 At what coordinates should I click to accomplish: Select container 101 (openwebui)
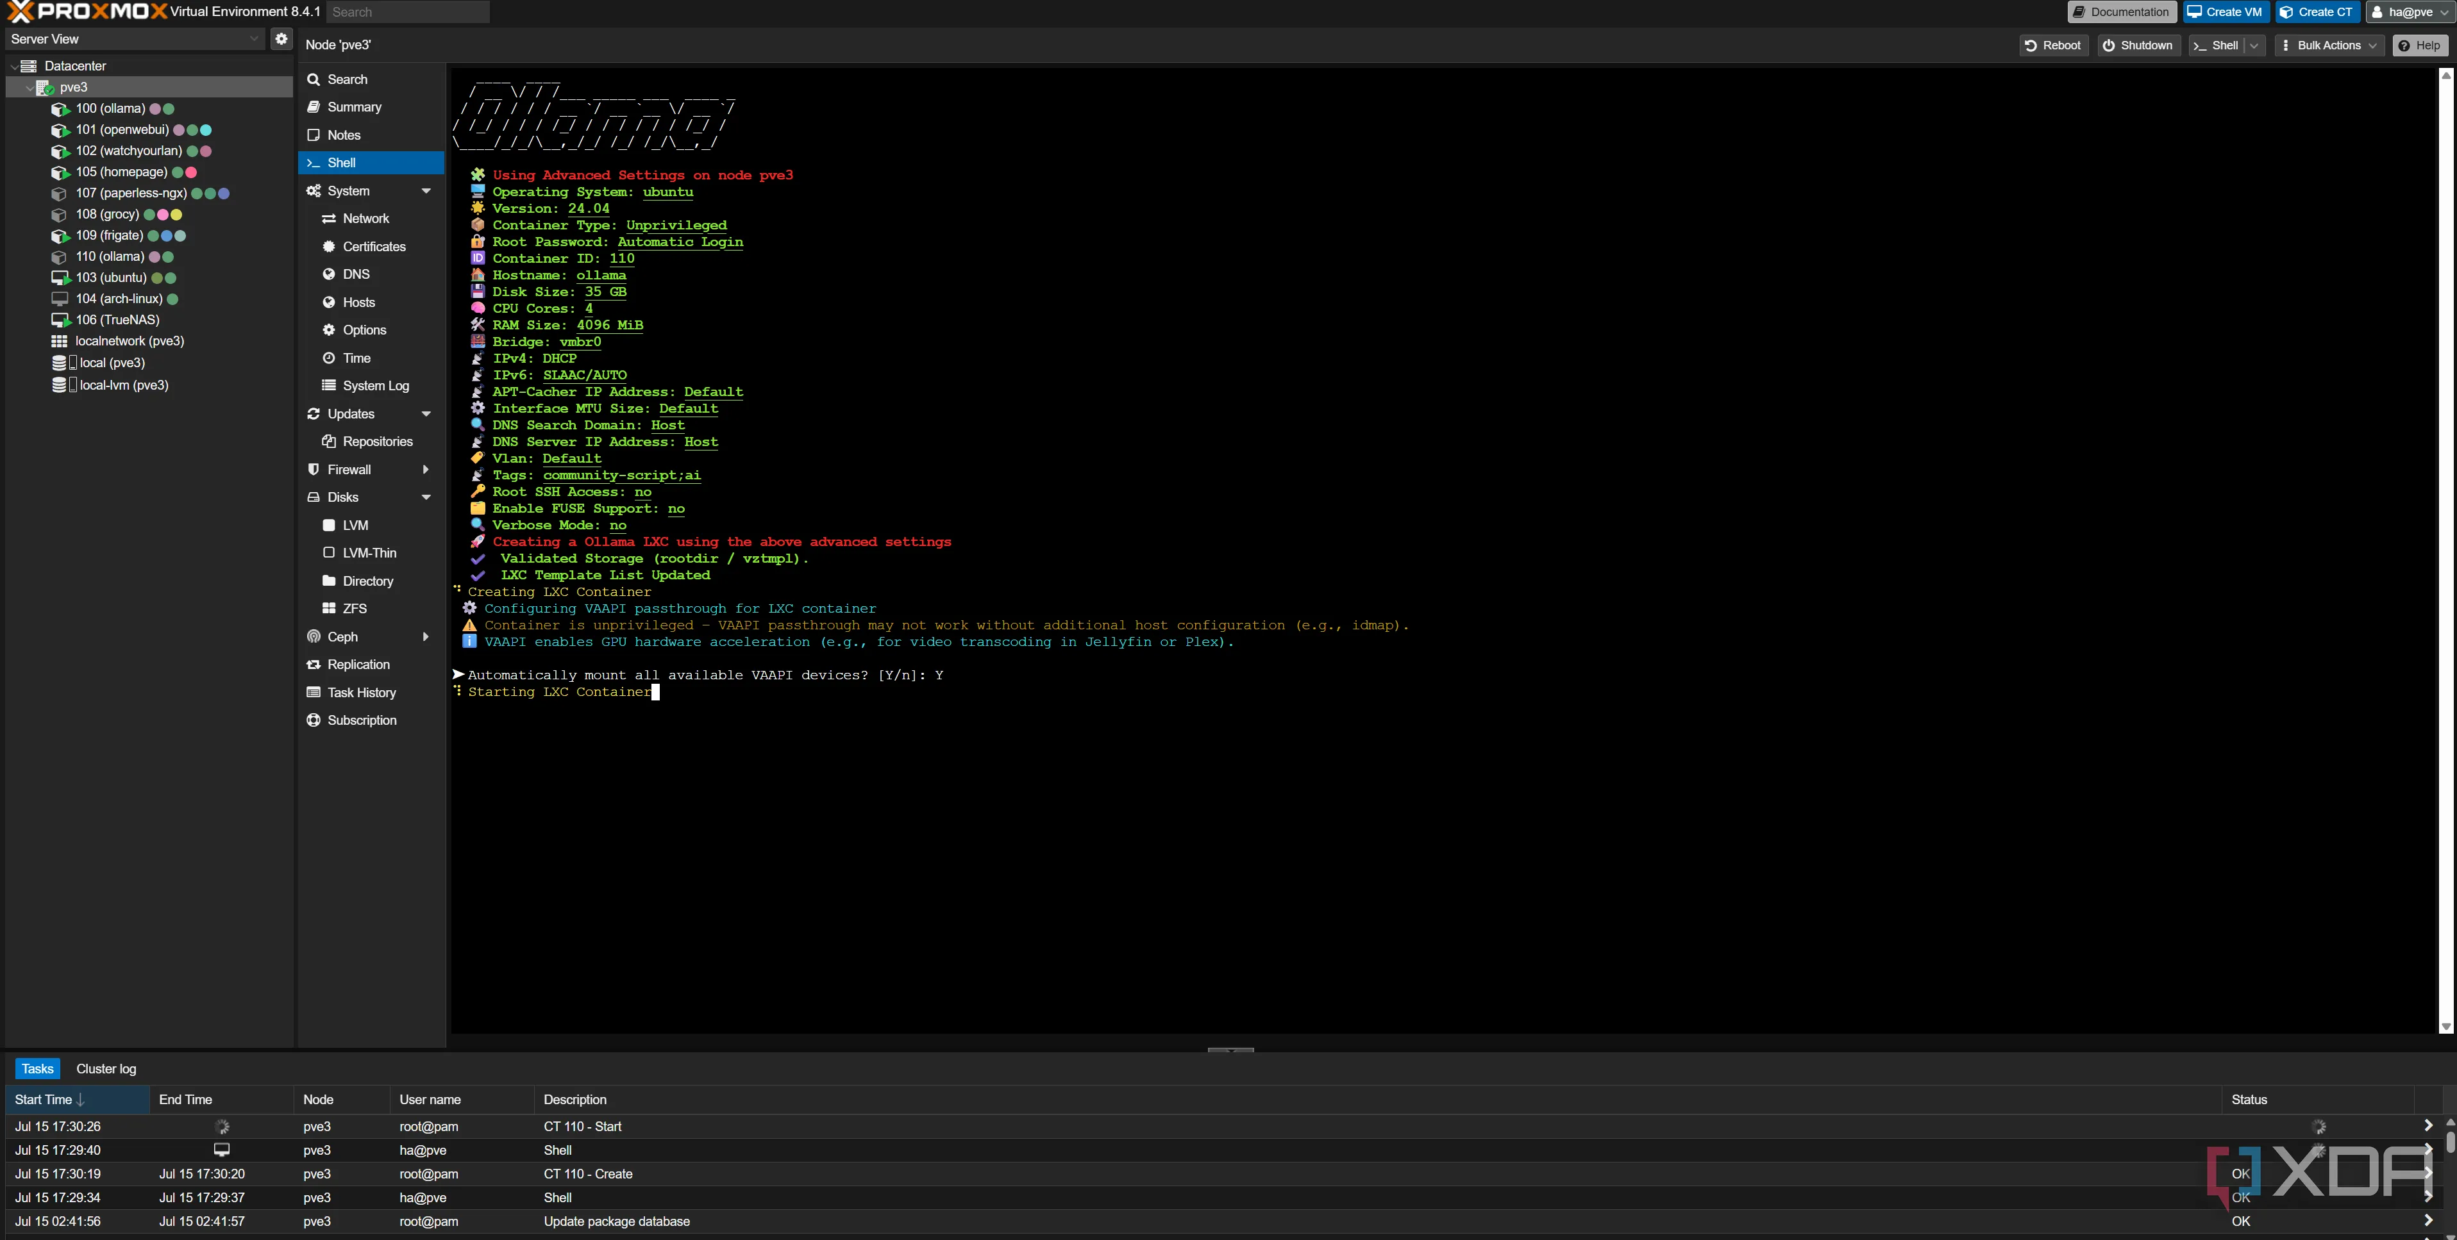coord(122,129)
